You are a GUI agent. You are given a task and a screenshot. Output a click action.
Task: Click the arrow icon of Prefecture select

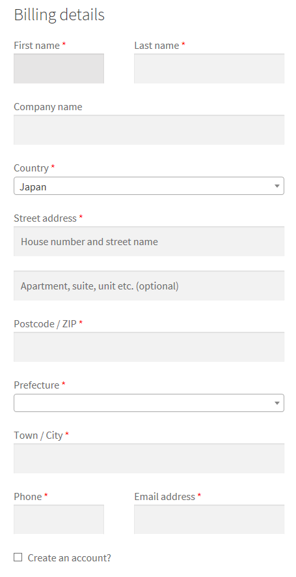point(277,404)
